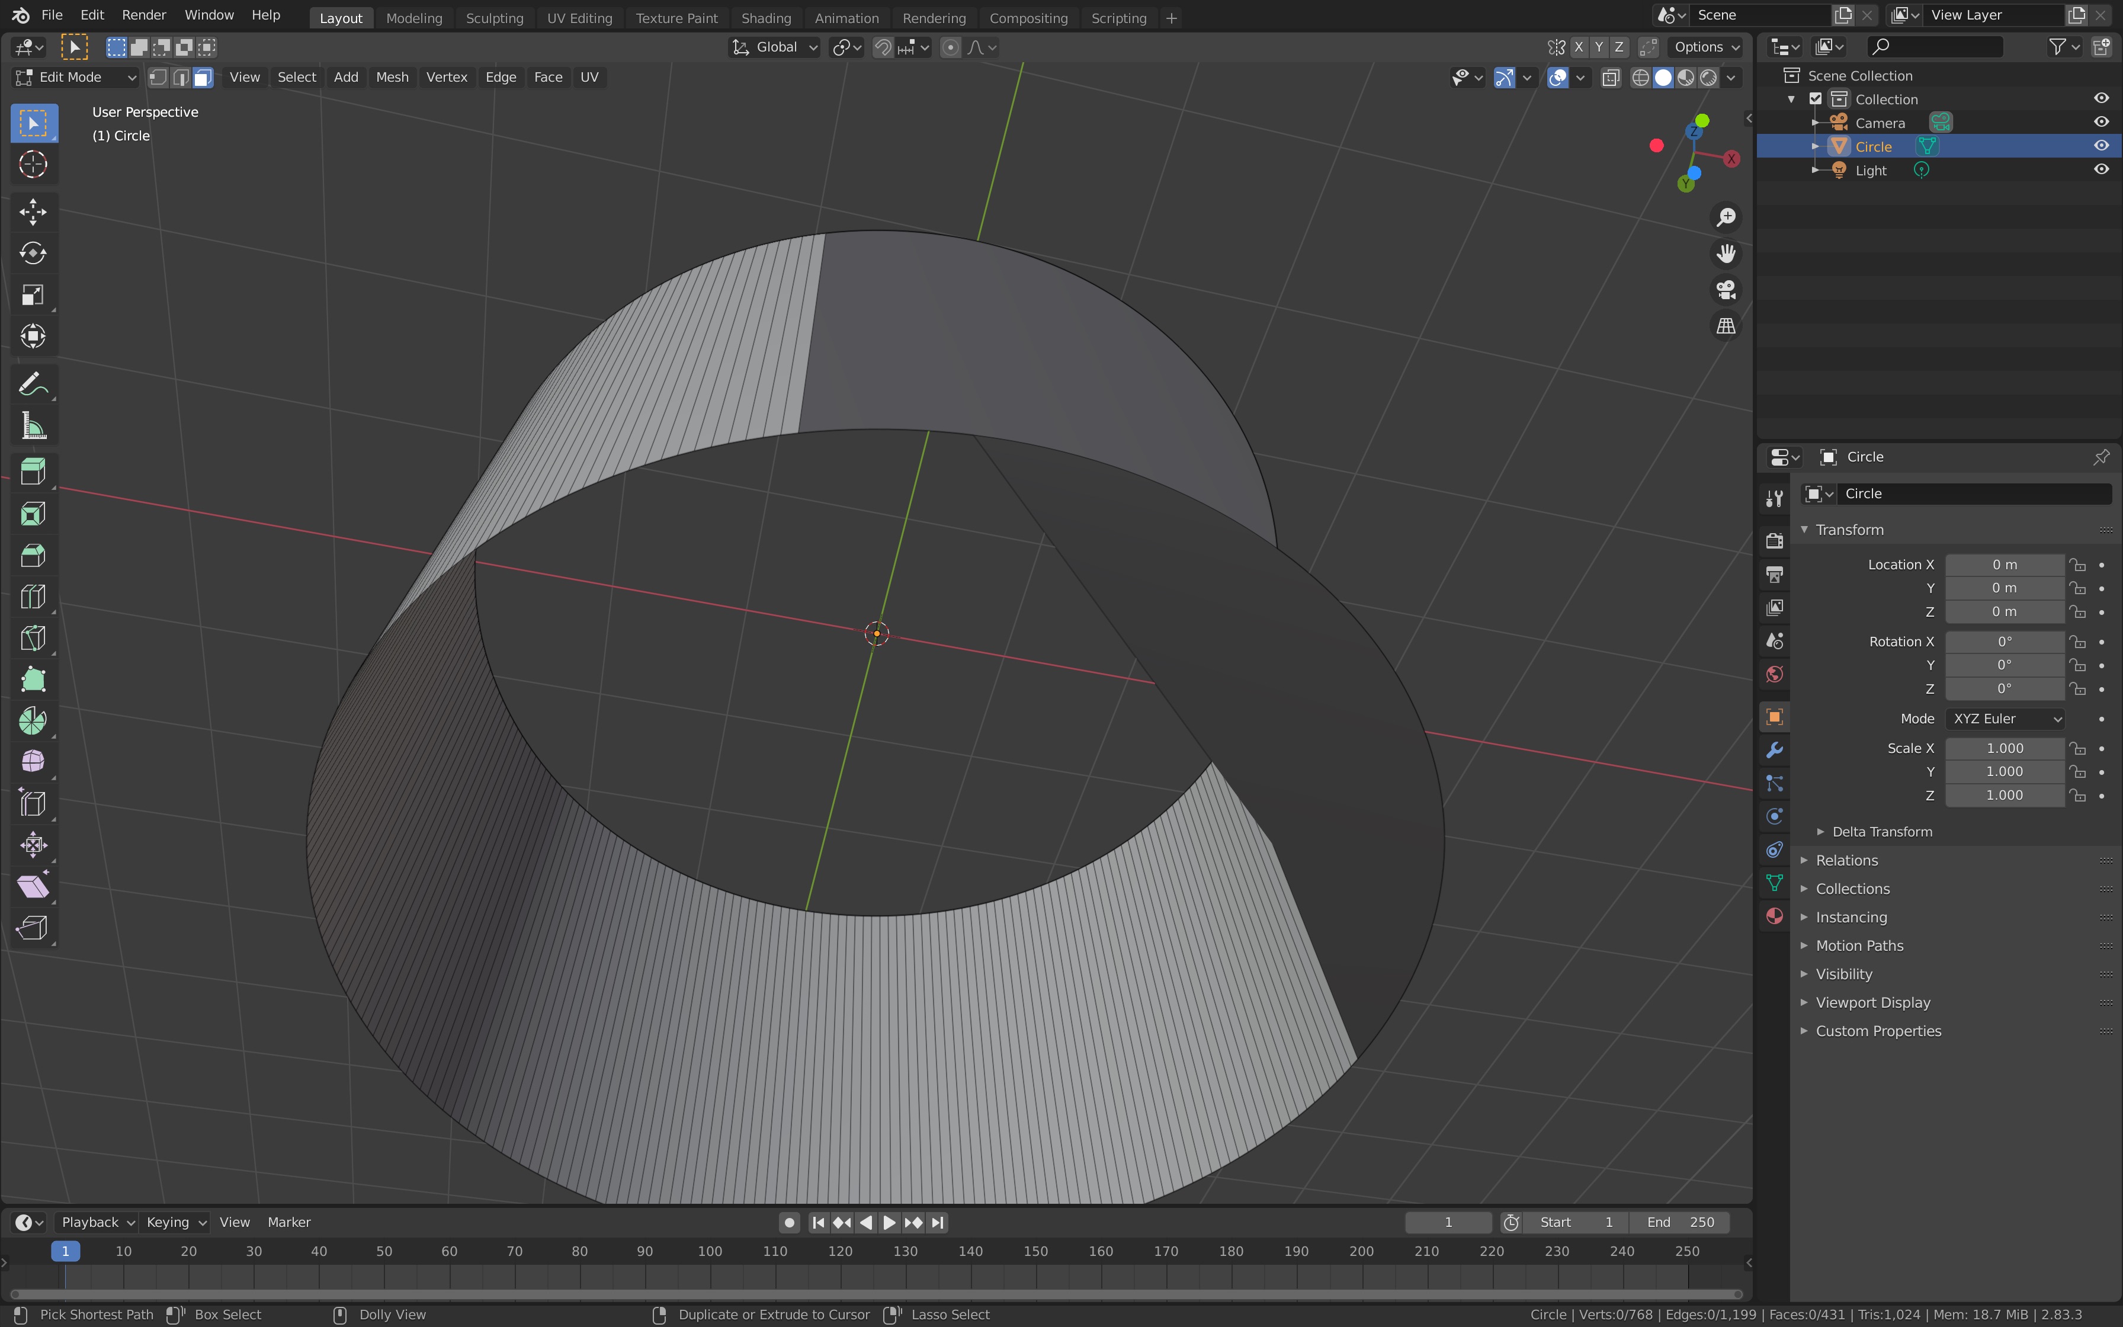Select the Annotate tool
Screen dimensions: 2123x1327
pos(33,383)
